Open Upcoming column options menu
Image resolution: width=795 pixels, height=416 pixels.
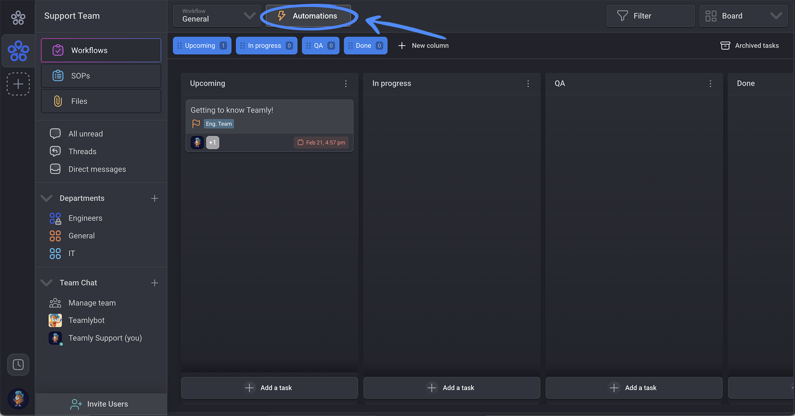(346, 83)
